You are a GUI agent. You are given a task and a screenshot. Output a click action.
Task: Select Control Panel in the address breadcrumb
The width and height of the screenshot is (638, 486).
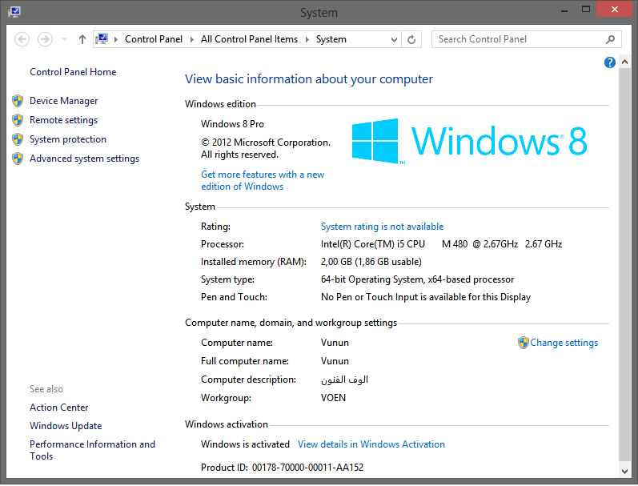coord(154,39)
